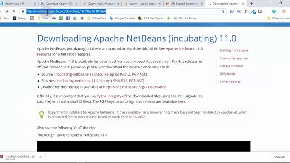Open the source SHA-512 link

click(123, 74)
